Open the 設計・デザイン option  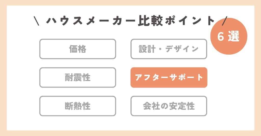168,49
